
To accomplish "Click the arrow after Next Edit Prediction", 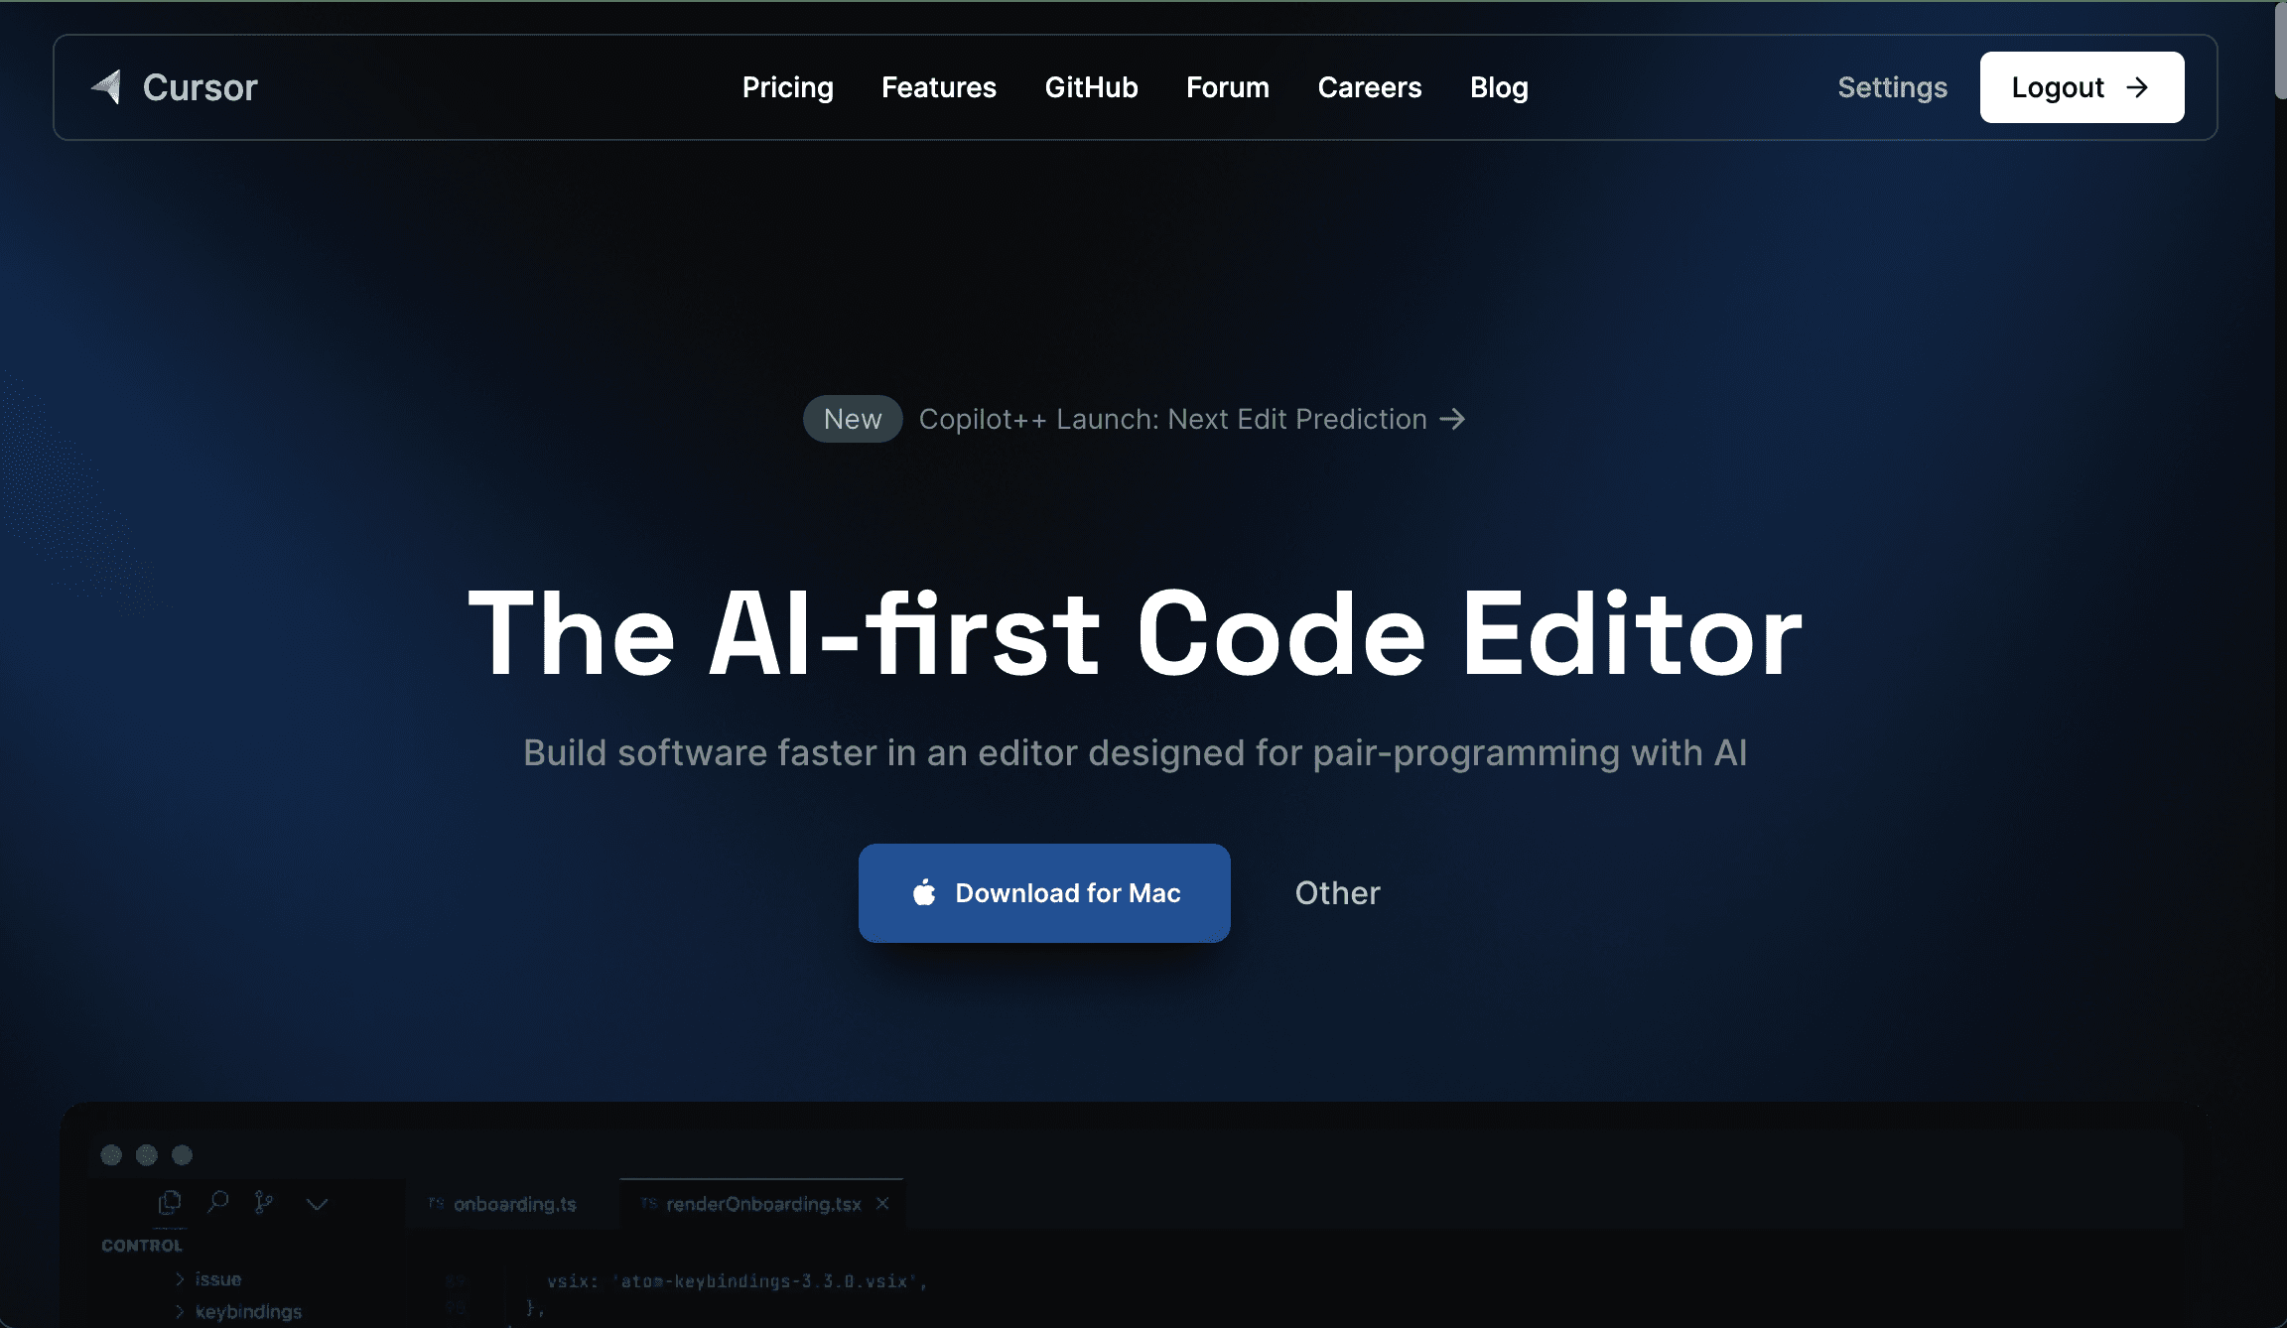I will tap(1452, 419).
